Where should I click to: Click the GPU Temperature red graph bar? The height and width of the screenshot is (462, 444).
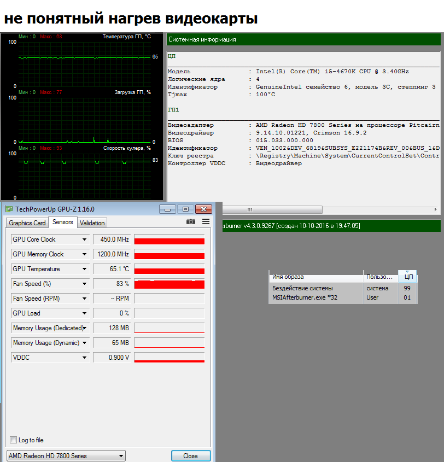click(169, 270)
